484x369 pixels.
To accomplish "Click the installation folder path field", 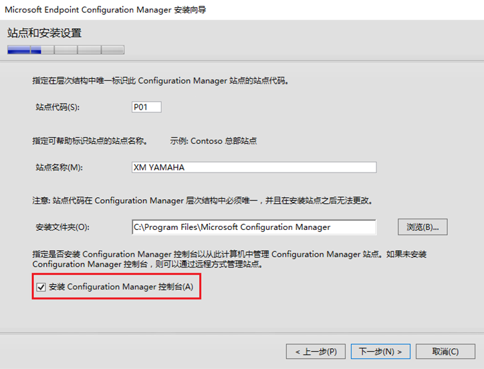I will tap(254, 227).
